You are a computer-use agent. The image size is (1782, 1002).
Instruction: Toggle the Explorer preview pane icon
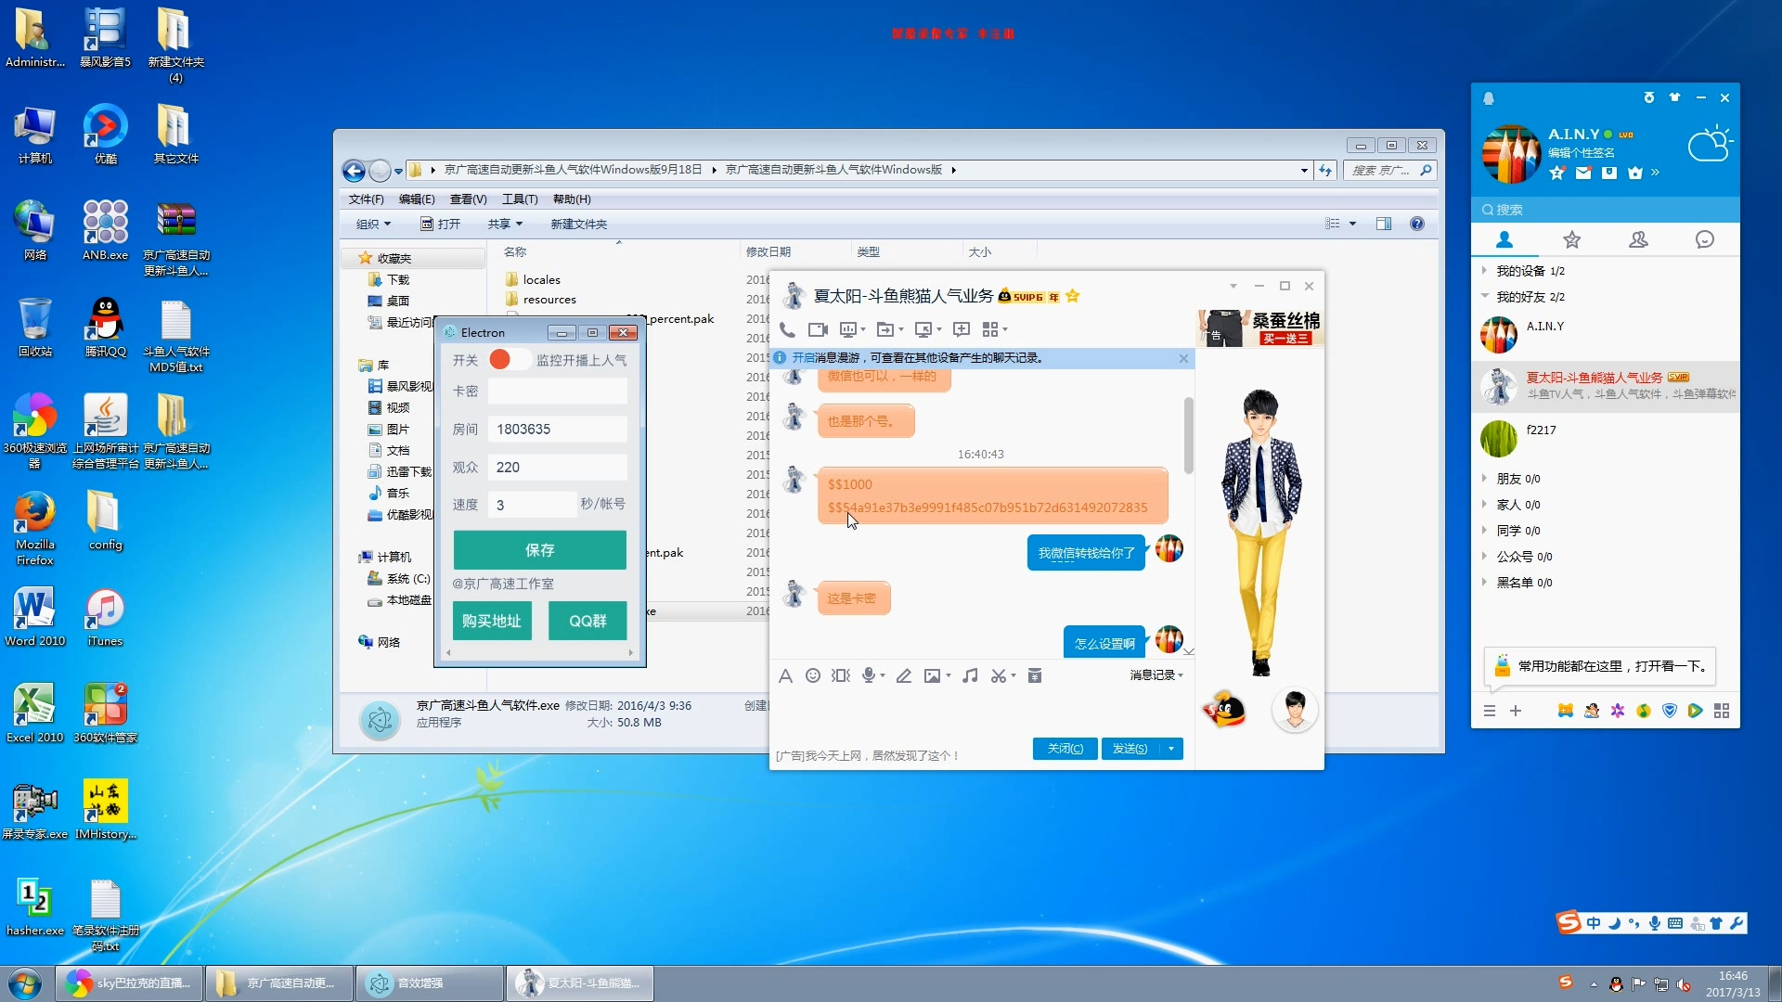click(1384, 224)
